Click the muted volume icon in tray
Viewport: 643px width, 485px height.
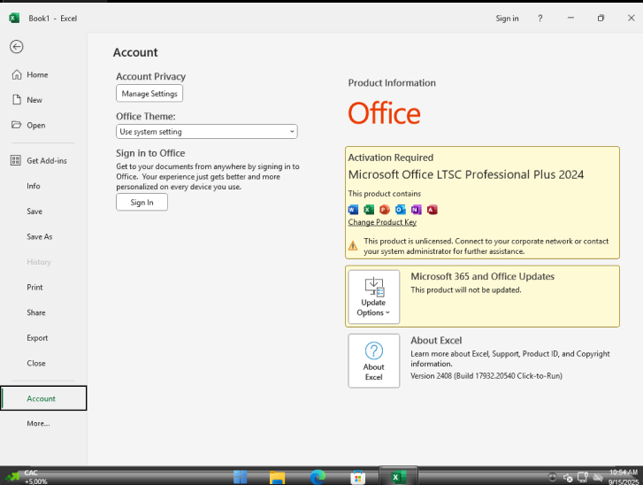(568, 478)
